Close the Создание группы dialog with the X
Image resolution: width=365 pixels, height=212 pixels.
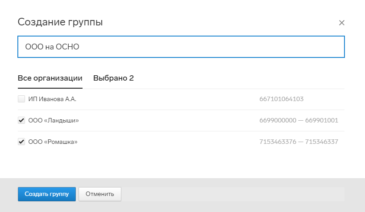click(341, 23)
